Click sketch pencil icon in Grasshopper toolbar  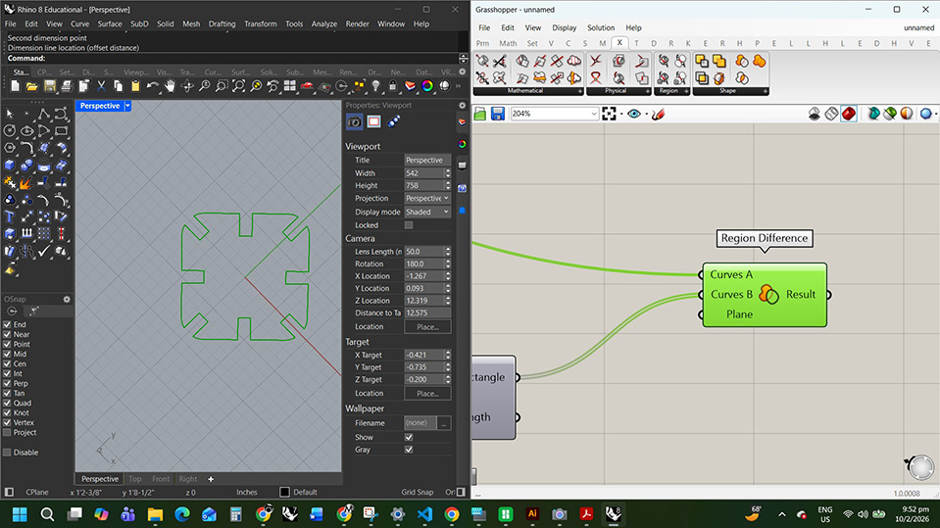659,114
